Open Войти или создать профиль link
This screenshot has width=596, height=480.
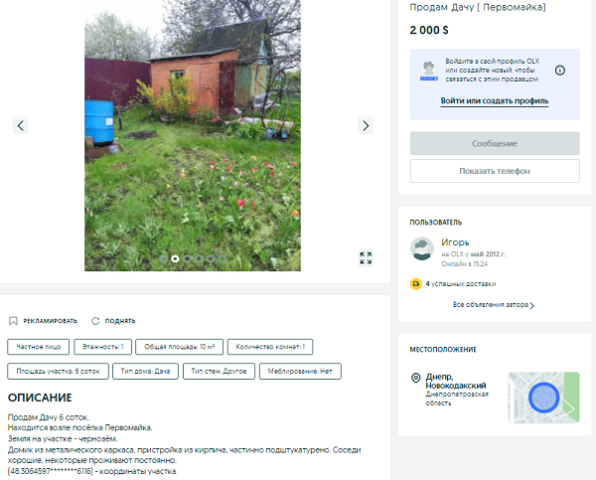(x=494, y=100)
